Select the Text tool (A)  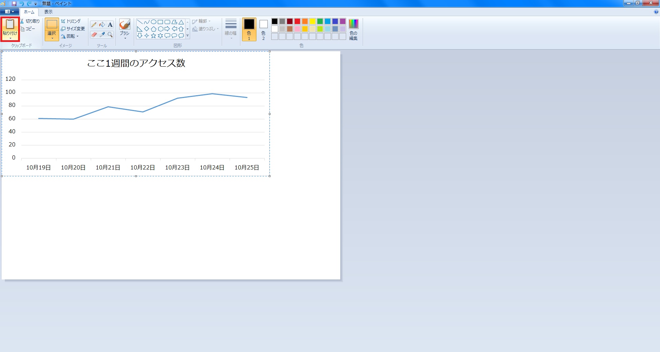tap(110, 25)
